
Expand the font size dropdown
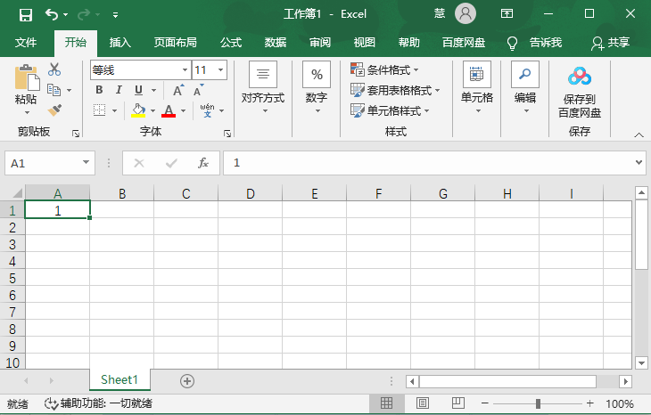[220, 69]
